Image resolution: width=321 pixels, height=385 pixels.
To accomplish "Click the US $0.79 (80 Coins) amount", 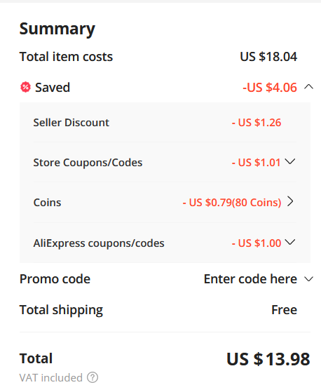I will point(232,203).
